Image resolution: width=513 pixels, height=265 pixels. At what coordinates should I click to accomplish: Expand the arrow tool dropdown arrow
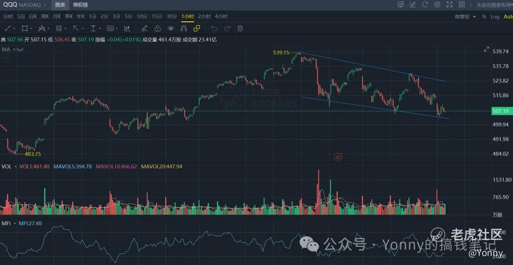(83, 29)
